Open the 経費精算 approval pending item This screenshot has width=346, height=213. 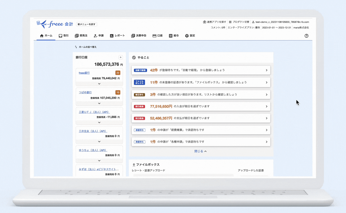[x=201, y=130]
